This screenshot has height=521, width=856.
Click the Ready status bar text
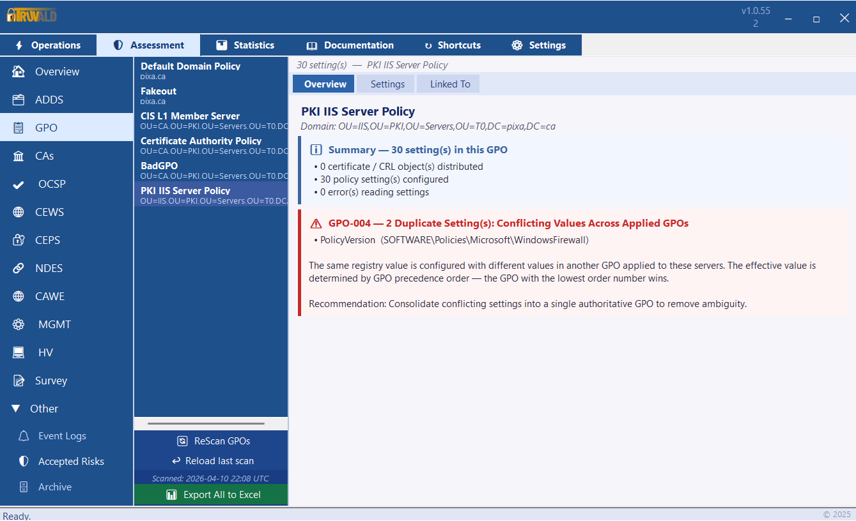click(17, 515)
